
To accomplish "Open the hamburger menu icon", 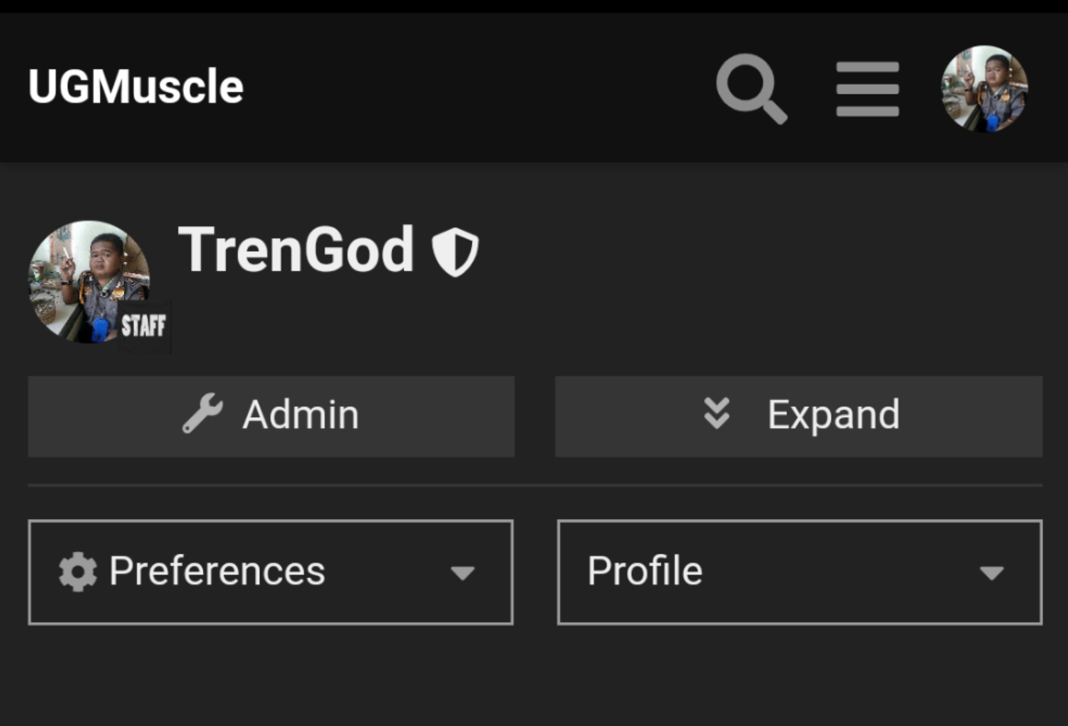I will coord(867,89).
